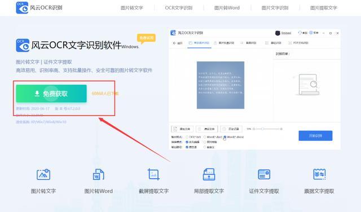Click the document with magnifier placeholder icon
Screen dimensions: 361x212
(308, 85)
